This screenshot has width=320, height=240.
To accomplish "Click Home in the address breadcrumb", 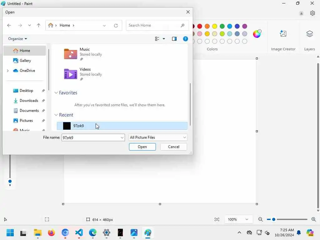I will [x=65, y=25].
